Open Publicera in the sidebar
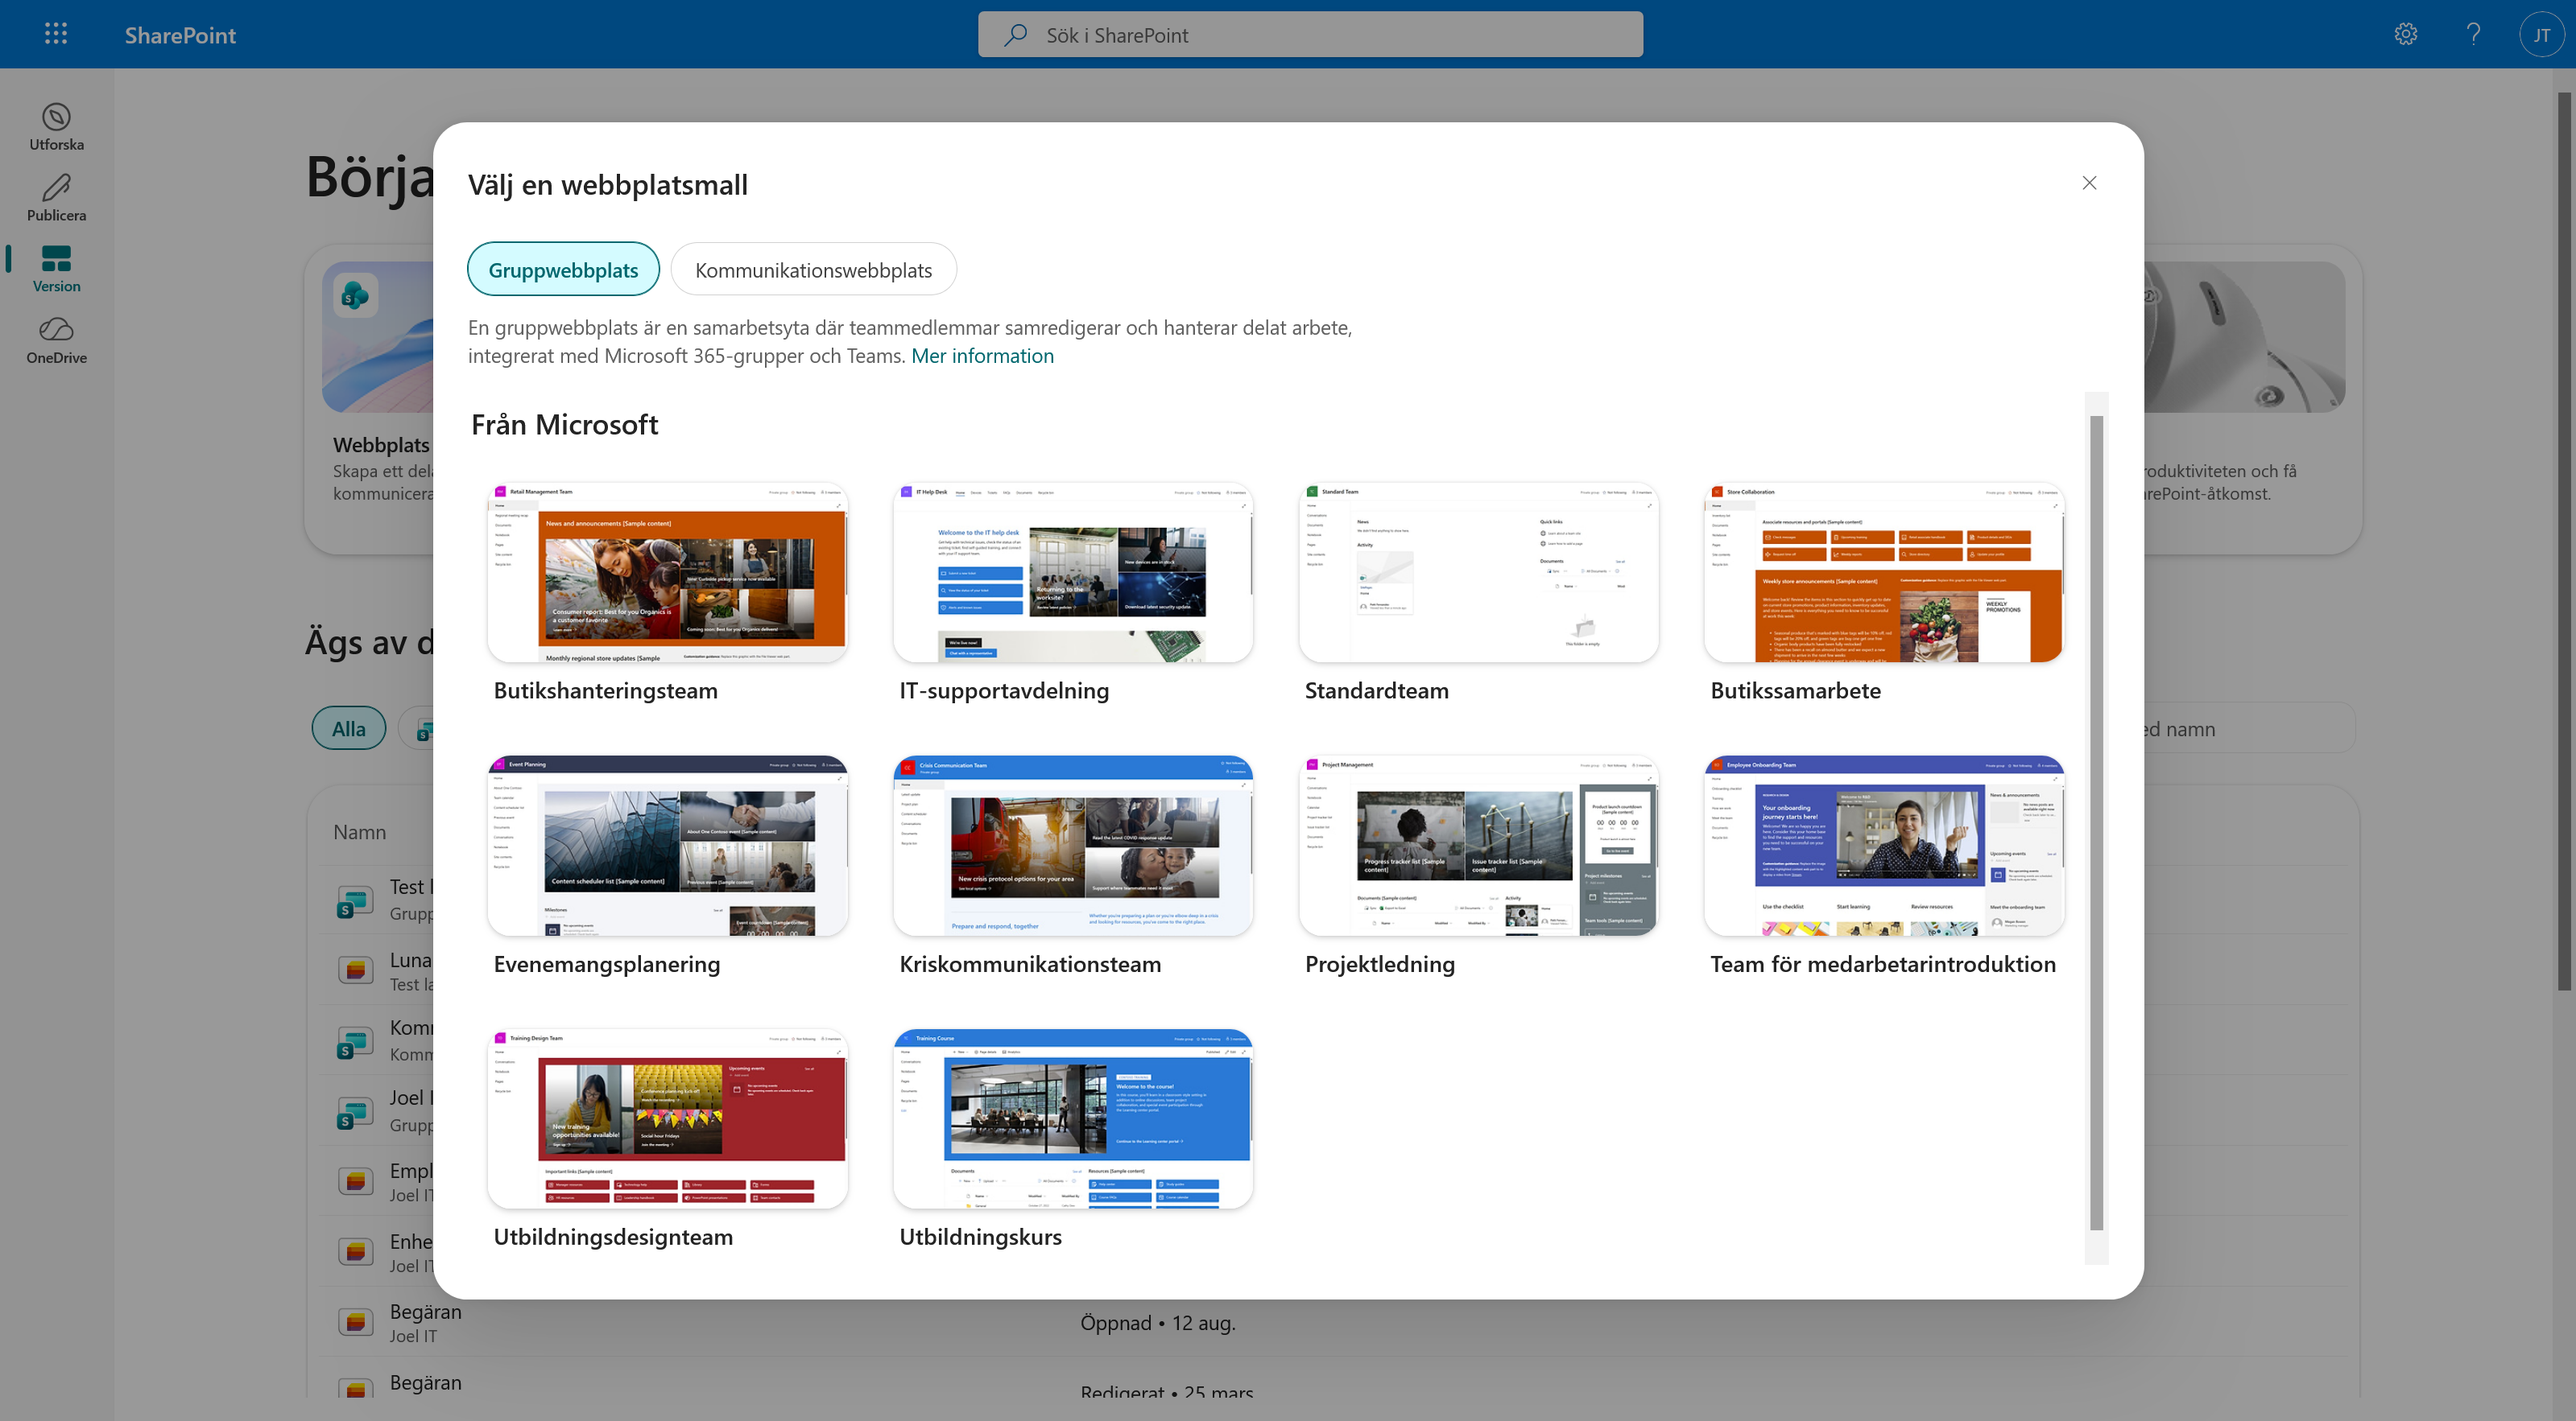 56,198
